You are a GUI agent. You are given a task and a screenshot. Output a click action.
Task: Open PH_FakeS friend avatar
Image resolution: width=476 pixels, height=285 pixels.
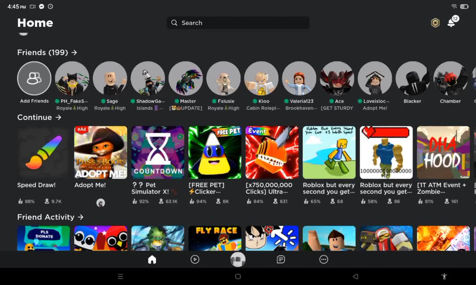point(72,78)
